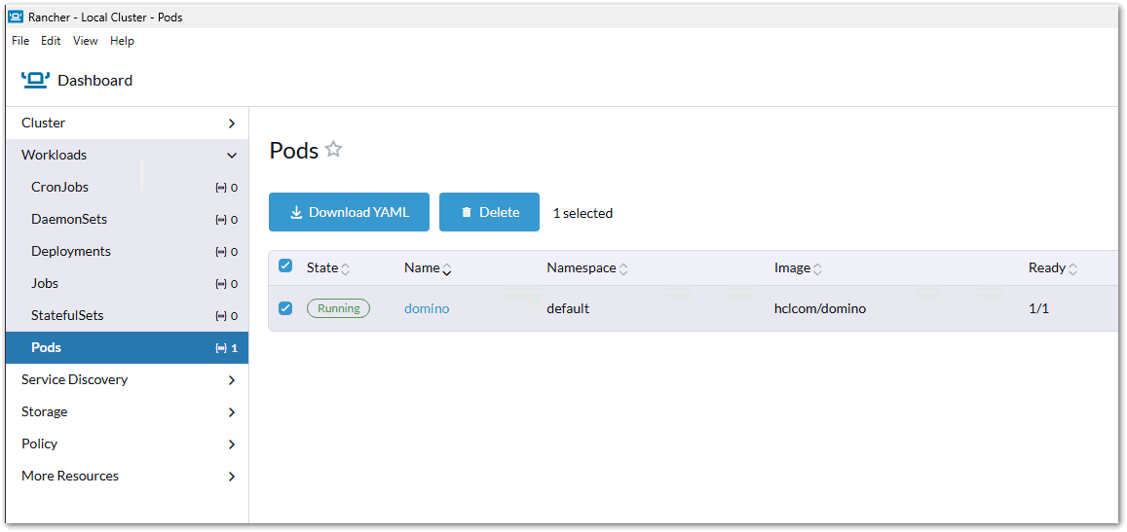
Task: Toggle the select-all checkbox in table header
Action: click(x=285, y=266)
